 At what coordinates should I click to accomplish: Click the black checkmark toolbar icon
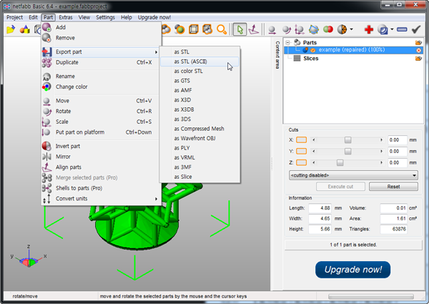point(416,29)
